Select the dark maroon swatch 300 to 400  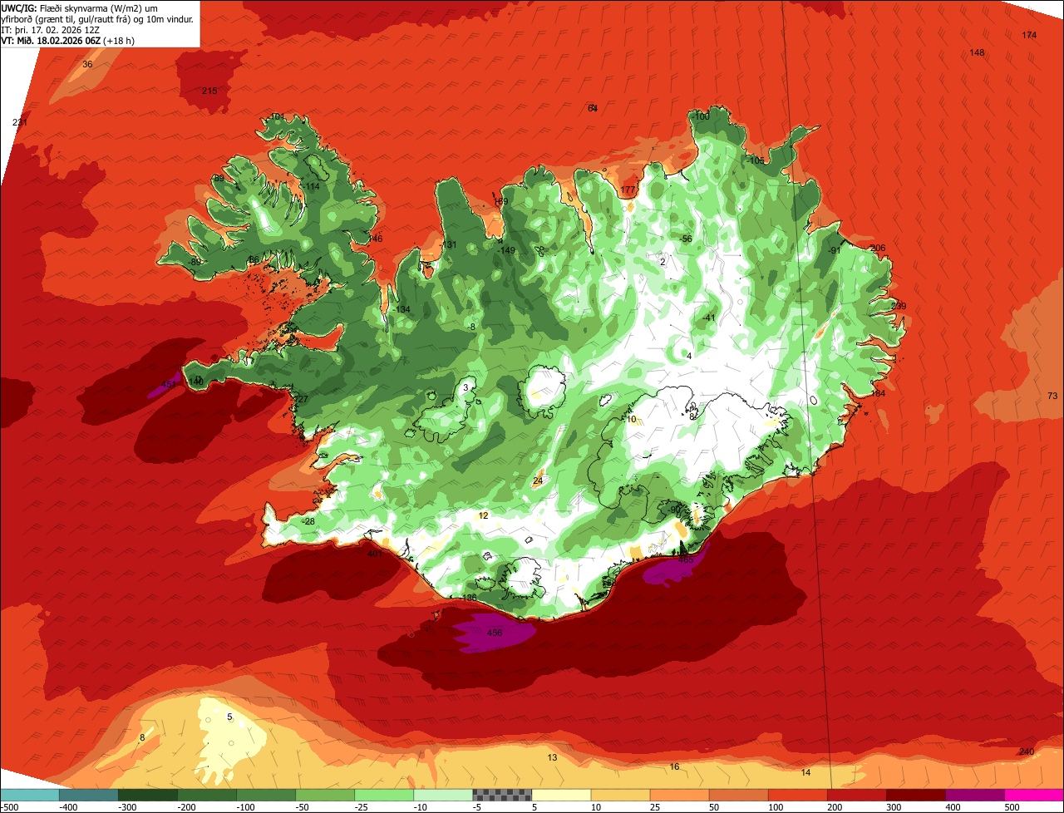click(x=915, y=795)
